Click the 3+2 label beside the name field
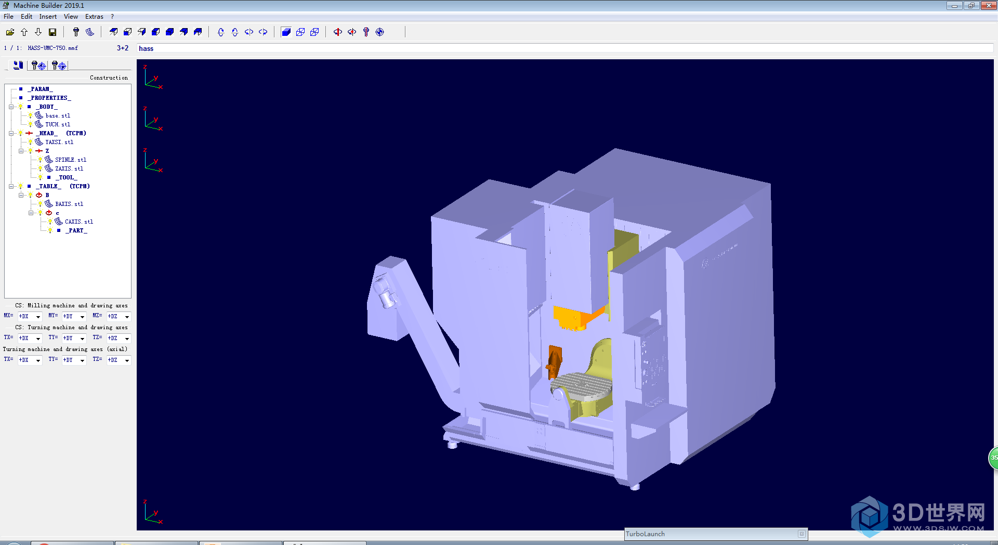 point(123,48)
